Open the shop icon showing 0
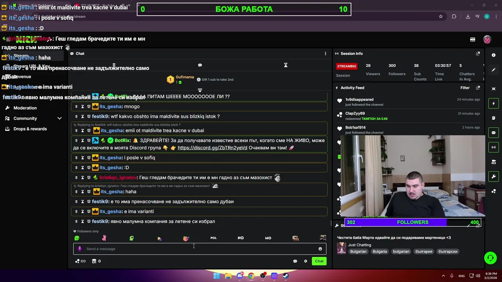502x282 pixels. pos(96,261)
